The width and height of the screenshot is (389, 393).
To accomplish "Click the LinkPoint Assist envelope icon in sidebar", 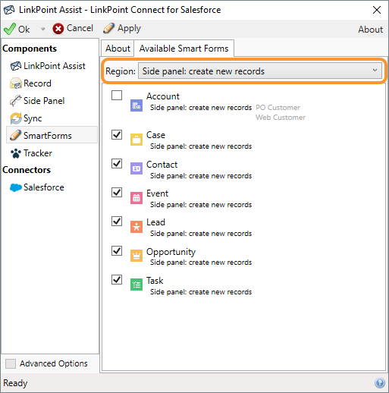I will tap(16, 66).
